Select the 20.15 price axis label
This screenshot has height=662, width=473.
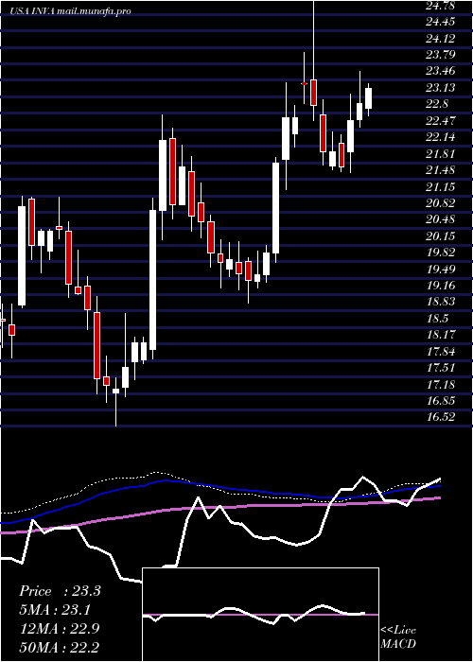(441, 235)
